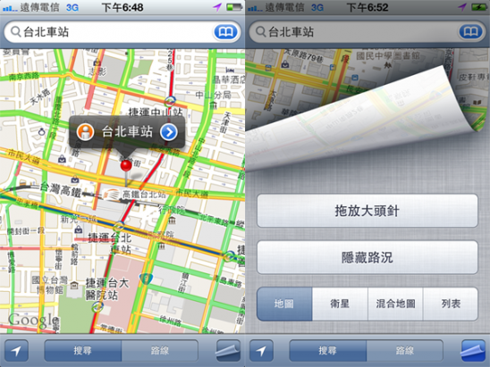Tap current location arrow on right screen

261,351
